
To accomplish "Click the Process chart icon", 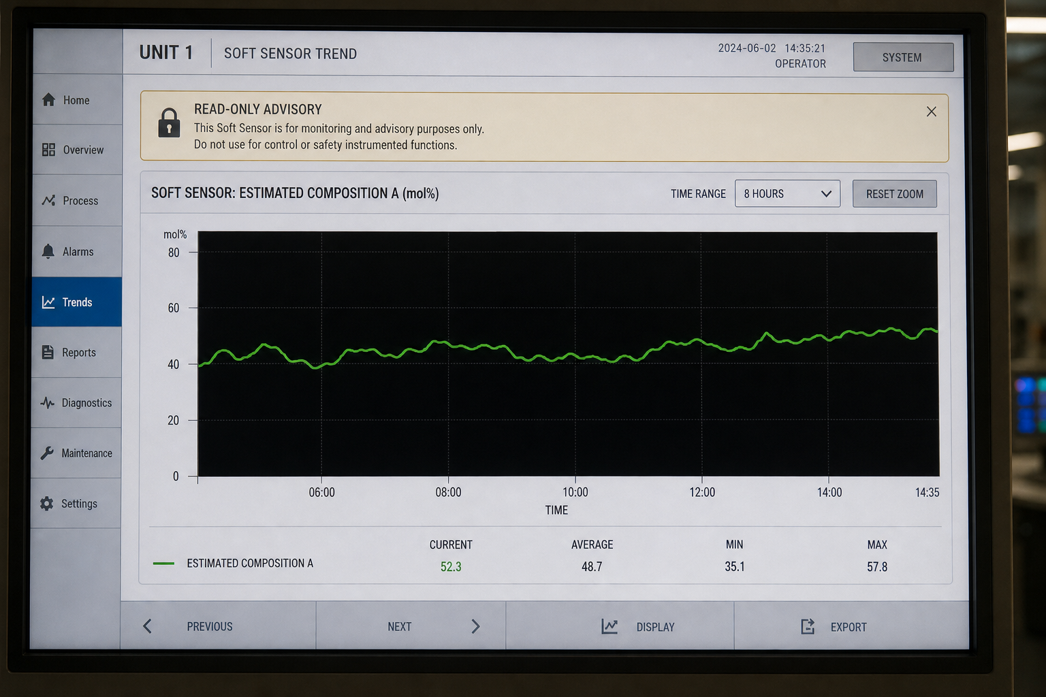I will pos(48,201).
